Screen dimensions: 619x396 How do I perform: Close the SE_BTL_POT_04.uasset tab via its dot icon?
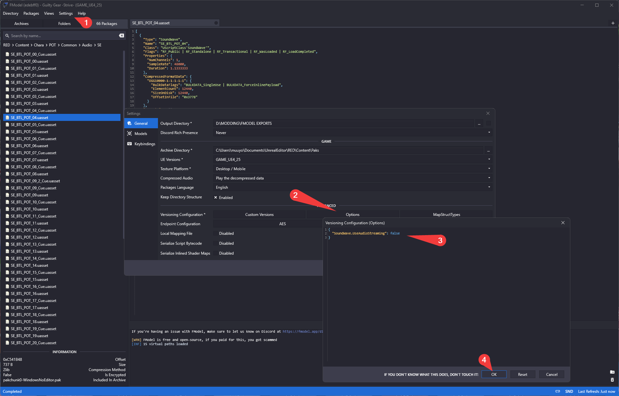pos(216,23)
